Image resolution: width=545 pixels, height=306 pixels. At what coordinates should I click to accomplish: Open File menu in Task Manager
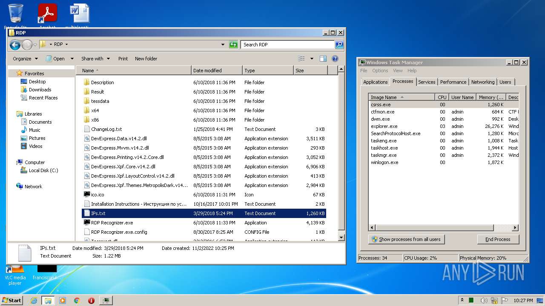tap(364, 71)
